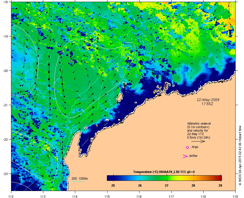This screenshot has height=198, width=244.
Task: Select the Argo float marker near 117E 18.5S
Action: (173, 18)
